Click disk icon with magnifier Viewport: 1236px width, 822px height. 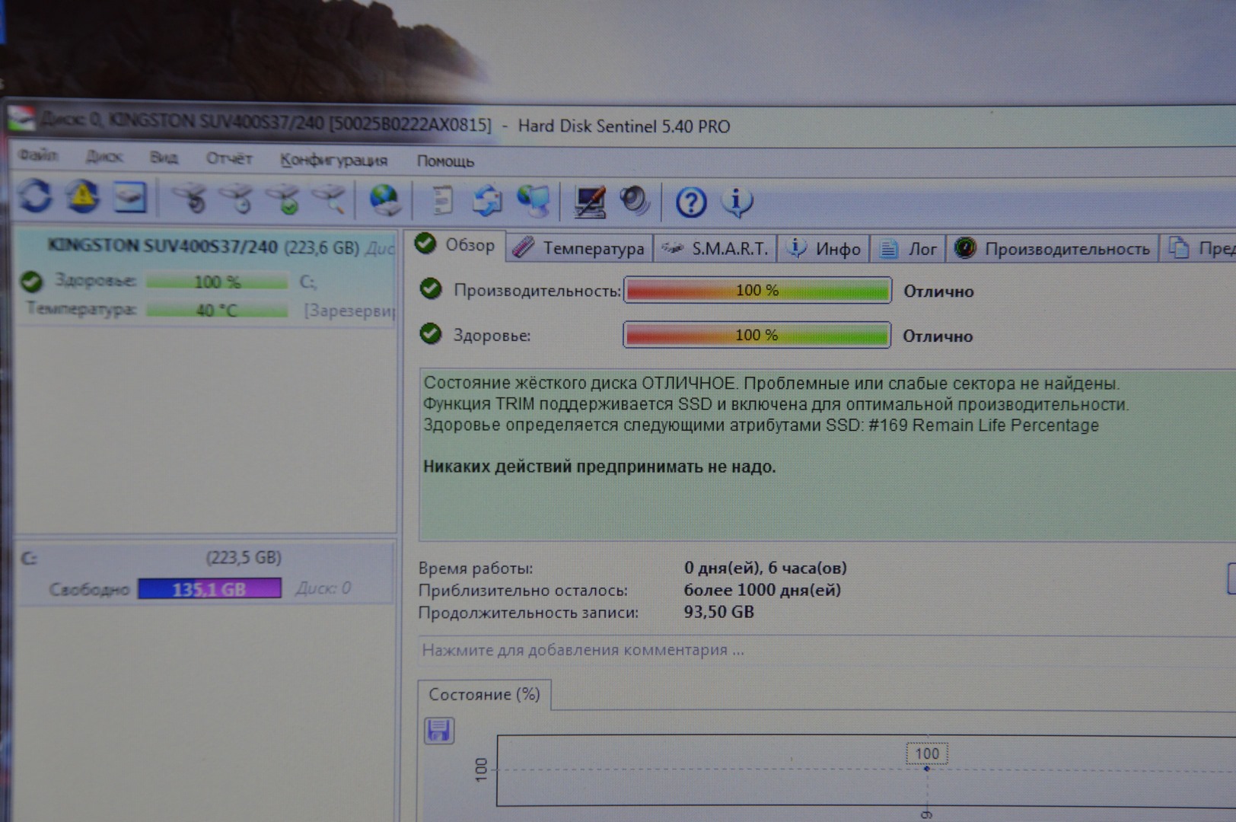(329, 199)
